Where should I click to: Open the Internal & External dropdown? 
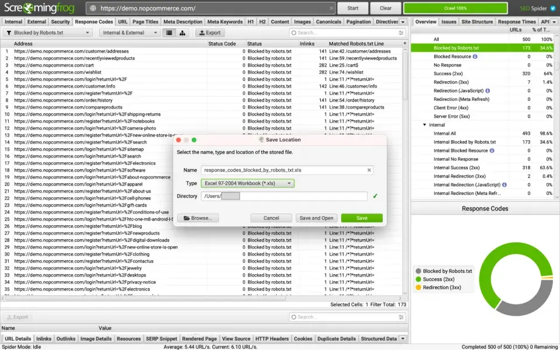point(129,33)
